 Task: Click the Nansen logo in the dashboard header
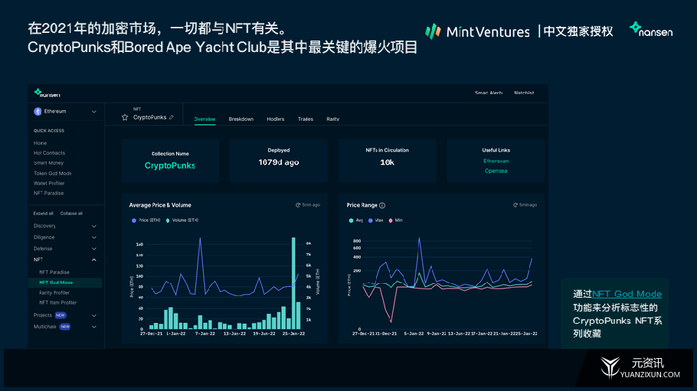(x=47, y=93)
